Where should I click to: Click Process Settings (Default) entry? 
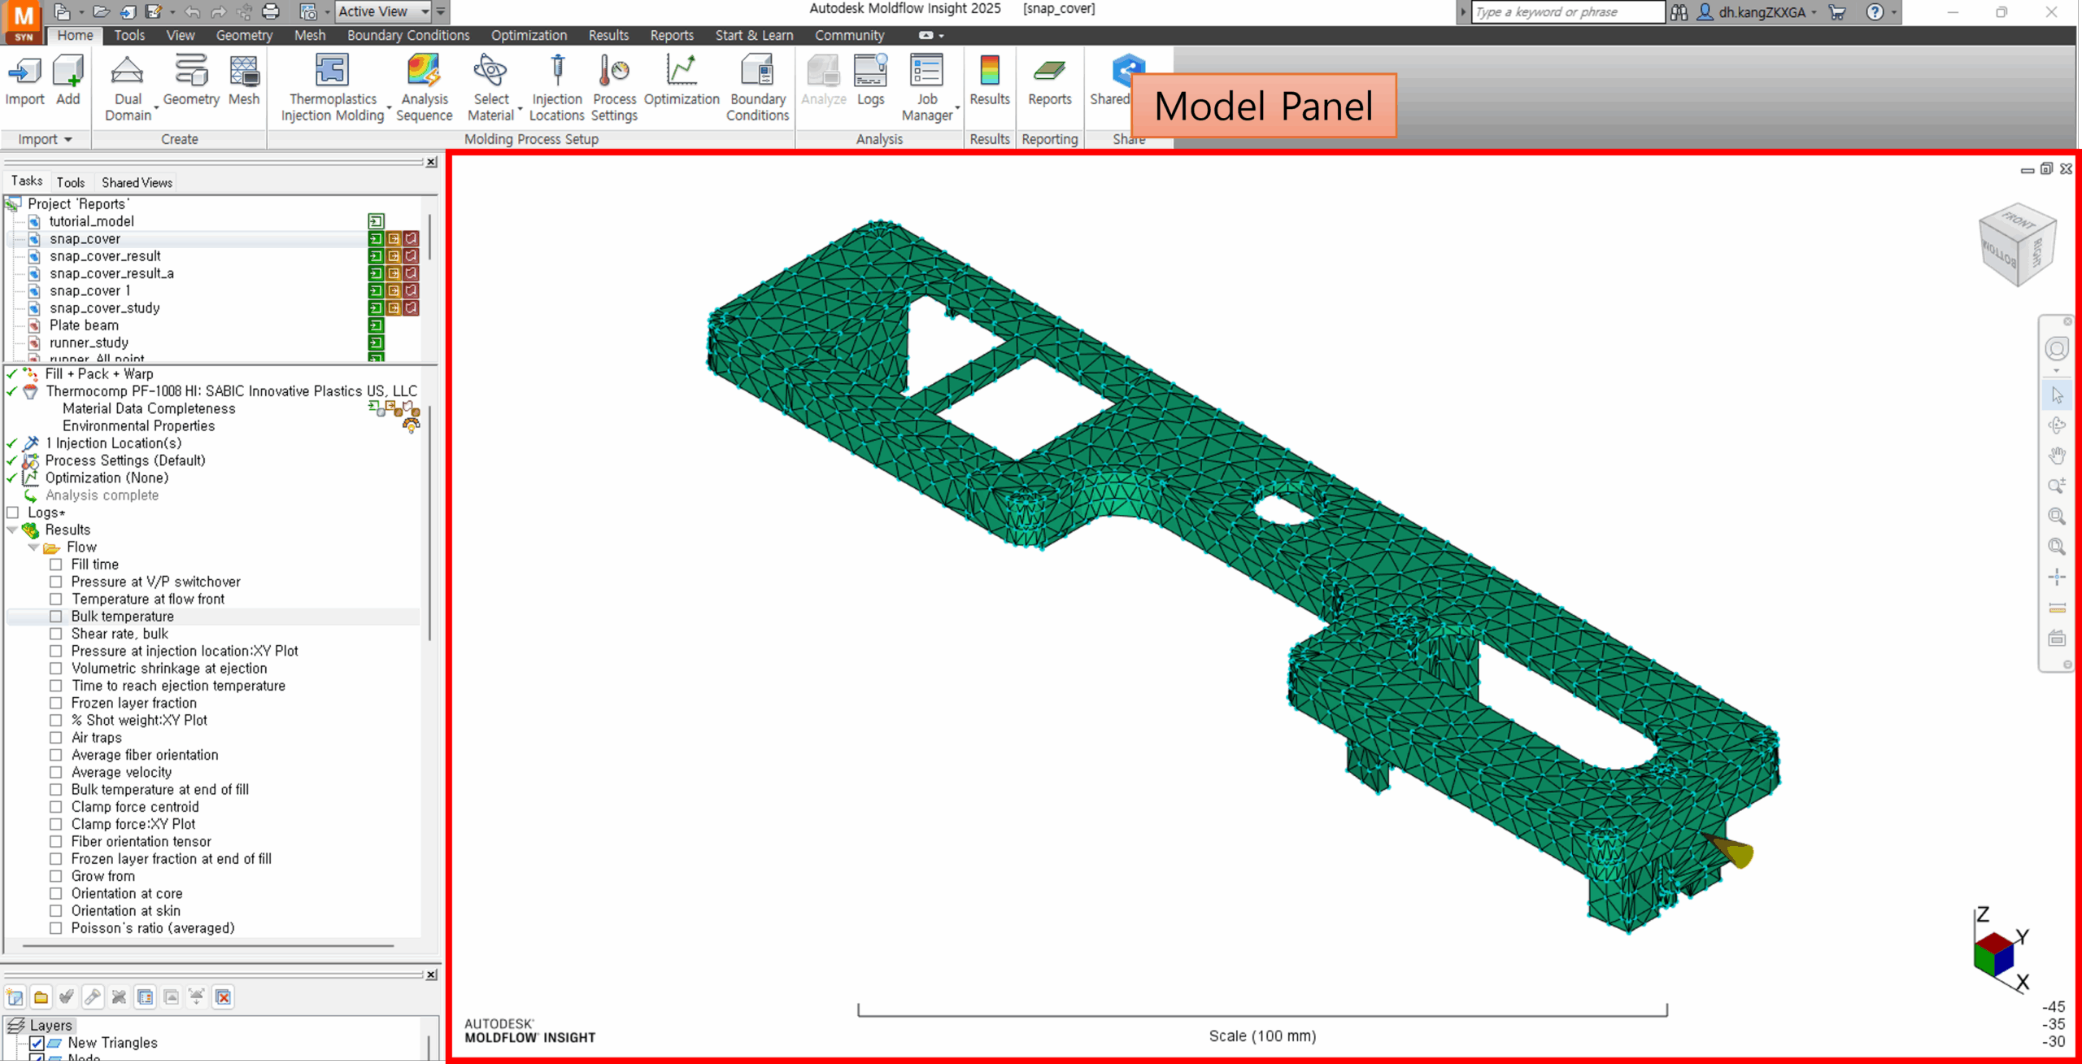tap(125, 460)
